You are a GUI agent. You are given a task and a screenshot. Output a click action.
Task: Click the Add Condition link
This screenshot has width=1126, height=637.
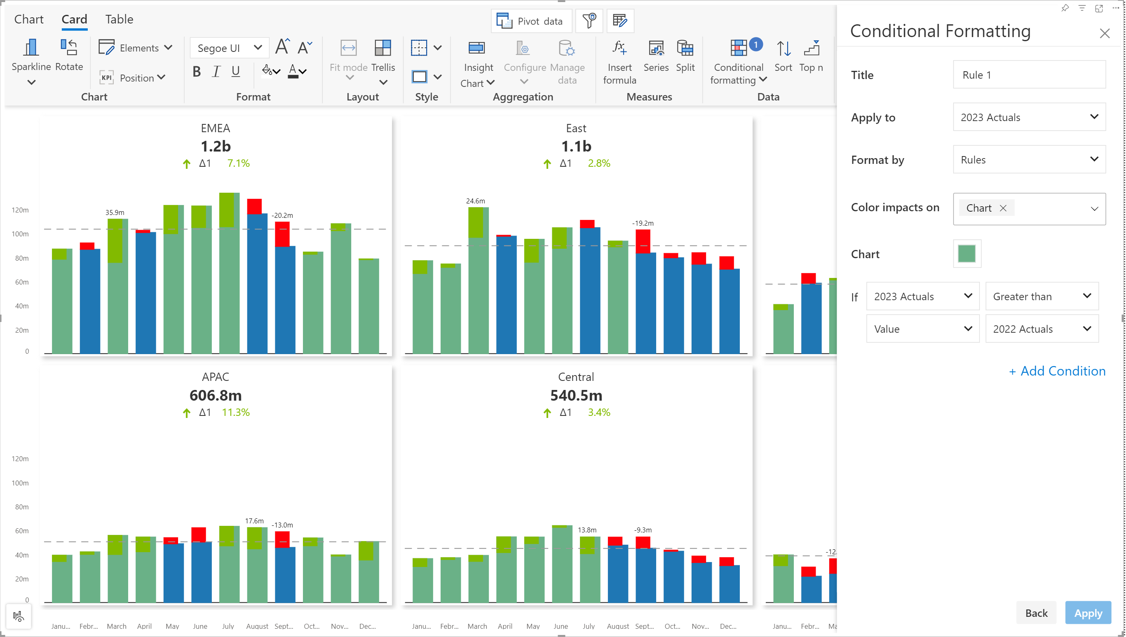point(1057,371)
